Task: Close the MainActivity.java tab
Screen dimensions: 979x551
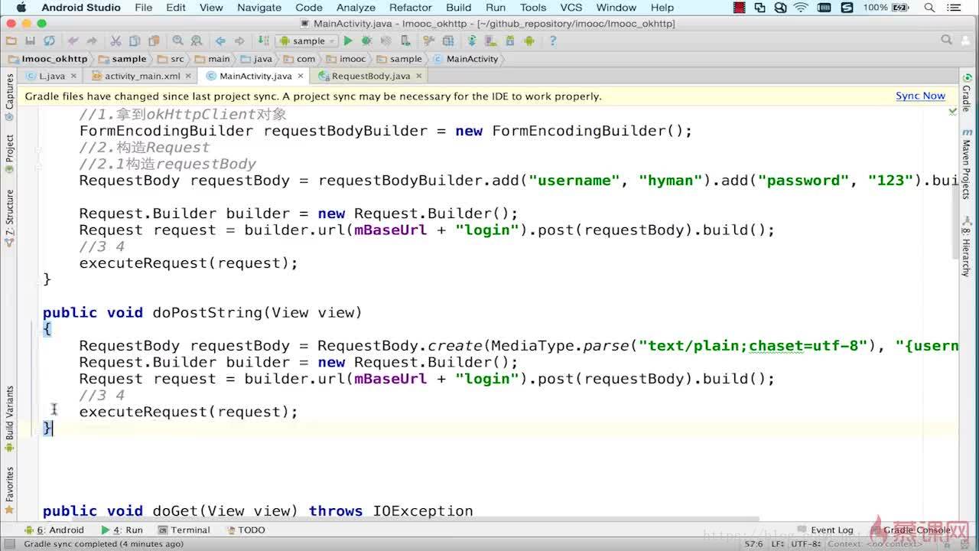Action: (x=301, y=76)
